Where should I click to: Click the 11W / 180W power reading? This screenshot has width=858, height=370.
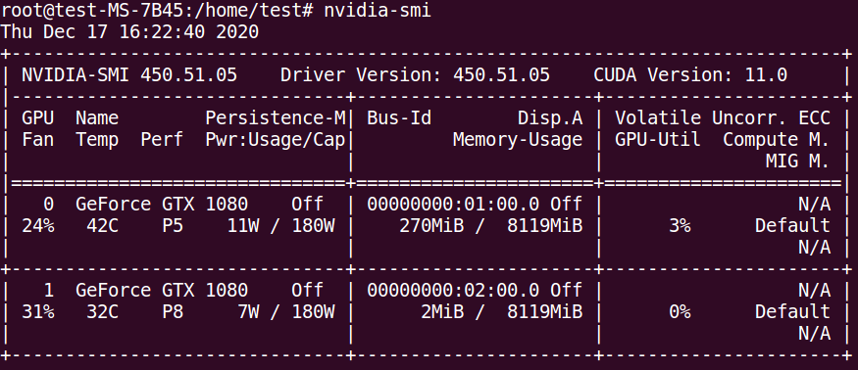[x=280, y=226]
